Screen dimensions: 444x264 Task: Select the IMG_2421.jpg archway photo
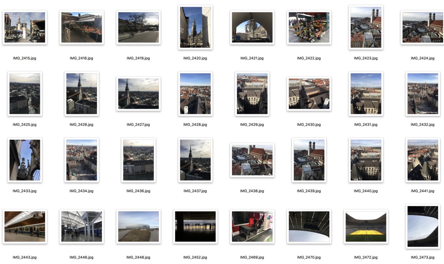(252, 27)
